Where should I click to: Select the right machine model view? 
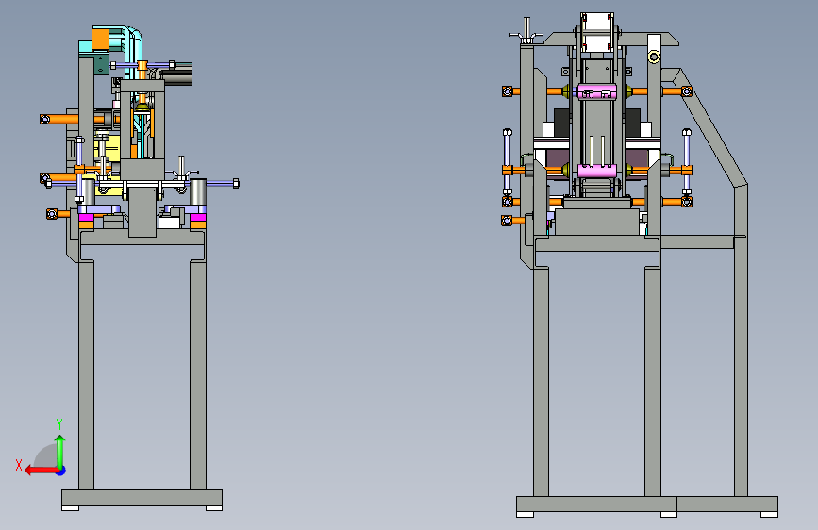tap(639, 265)
